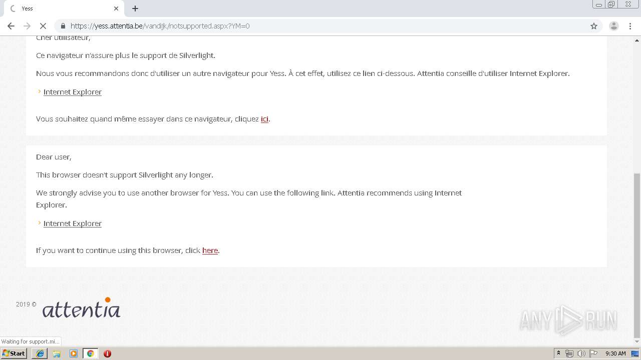Select the Yess browser tab
The image size is (641, 360).
click(63, 8)
